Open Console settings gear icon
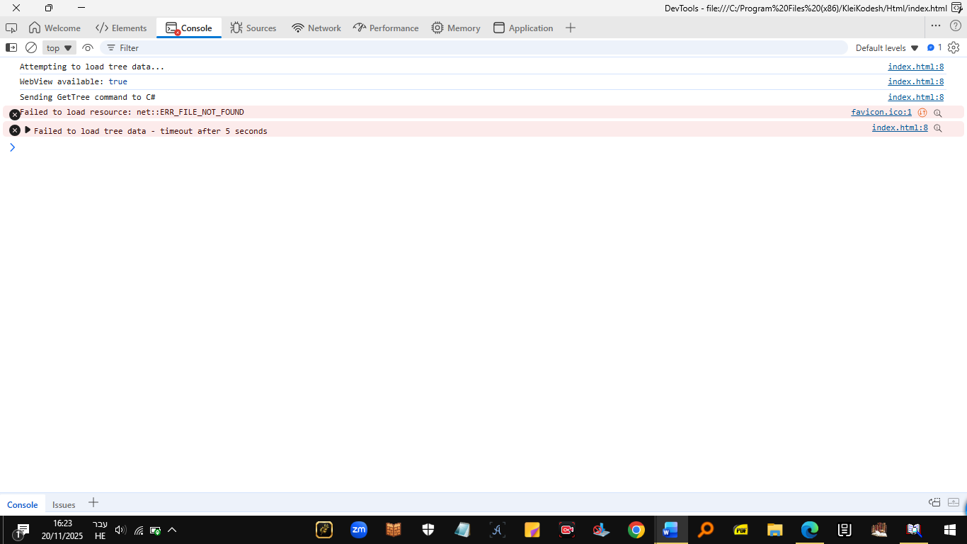This screenshot has width=967, height=544. 954,47
